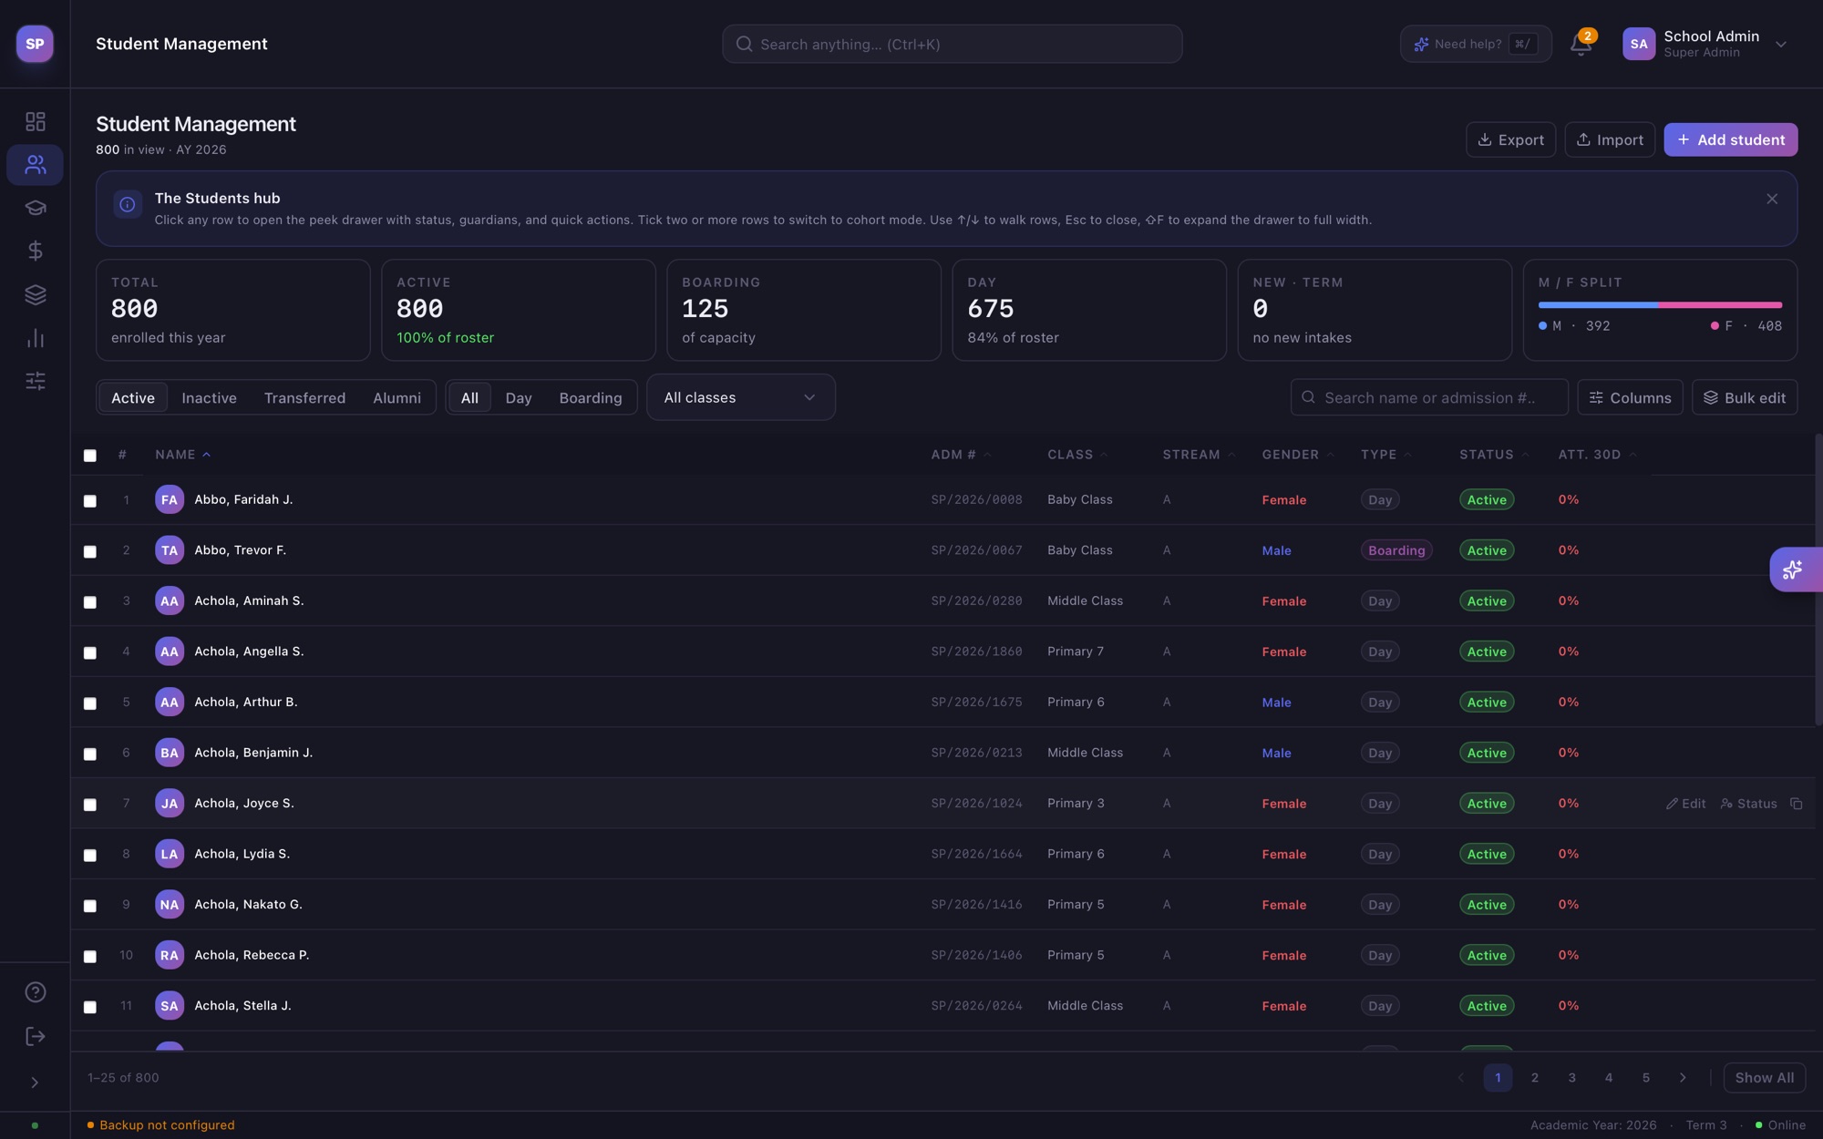The image size is (1823, 1139).
Task: Sort by the NAME column header
Action: click(182, 455)
